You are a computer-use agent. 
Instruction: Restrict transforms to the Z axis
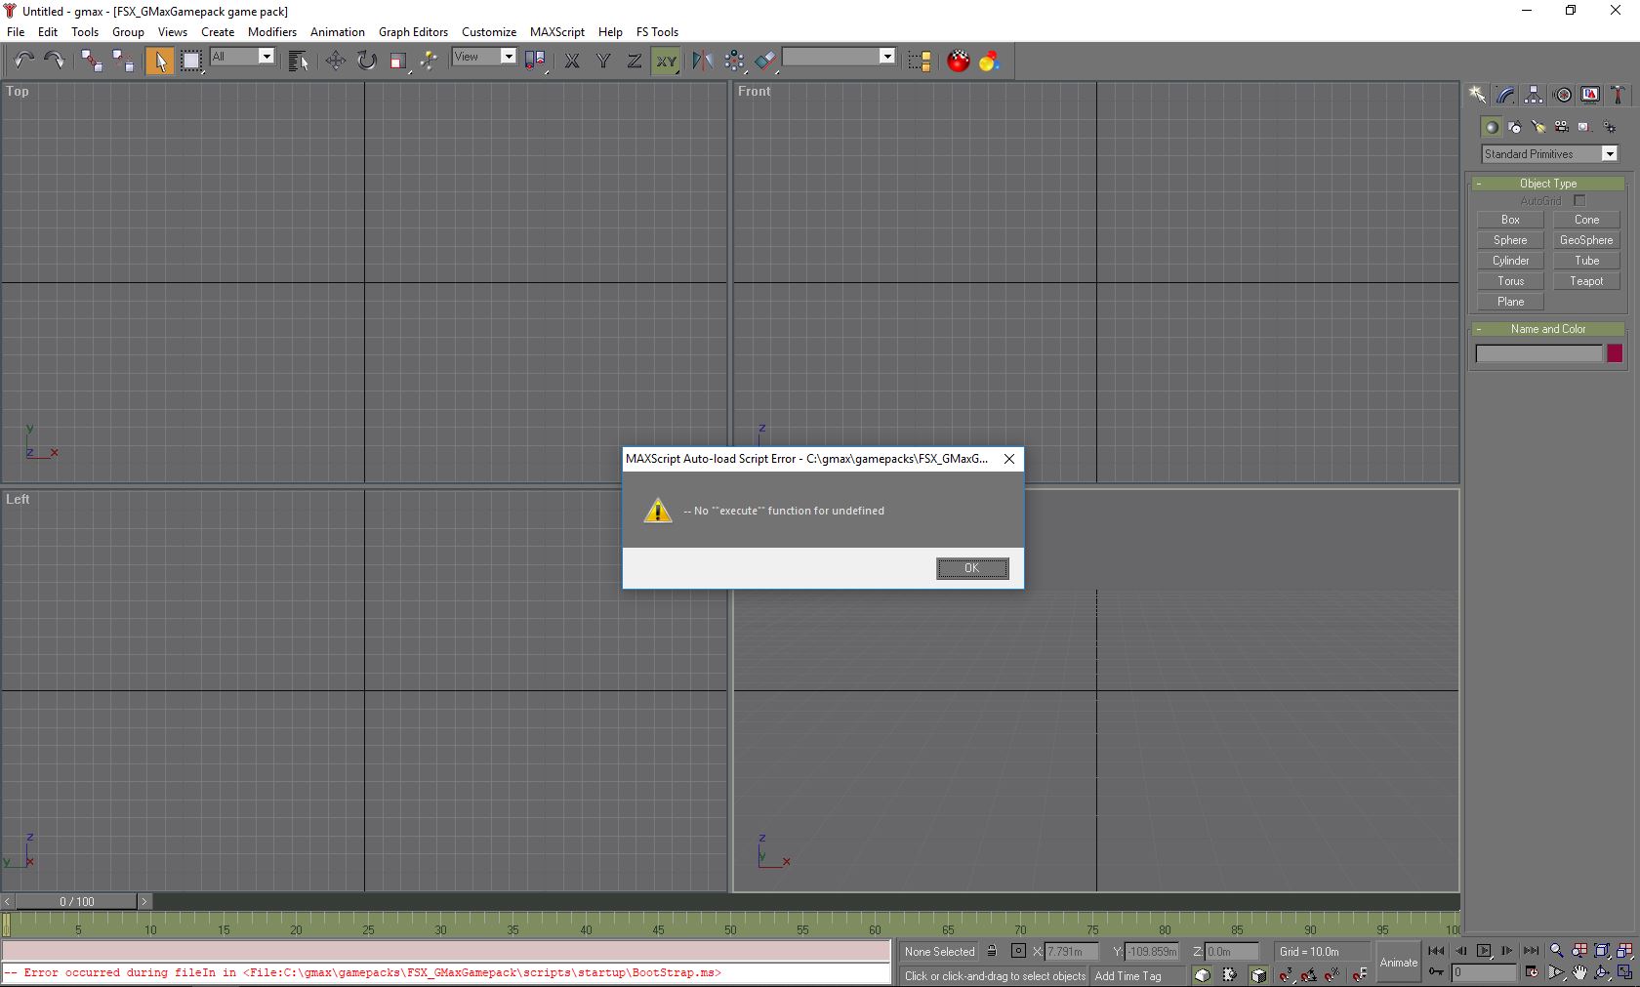(x=635, y=62)
